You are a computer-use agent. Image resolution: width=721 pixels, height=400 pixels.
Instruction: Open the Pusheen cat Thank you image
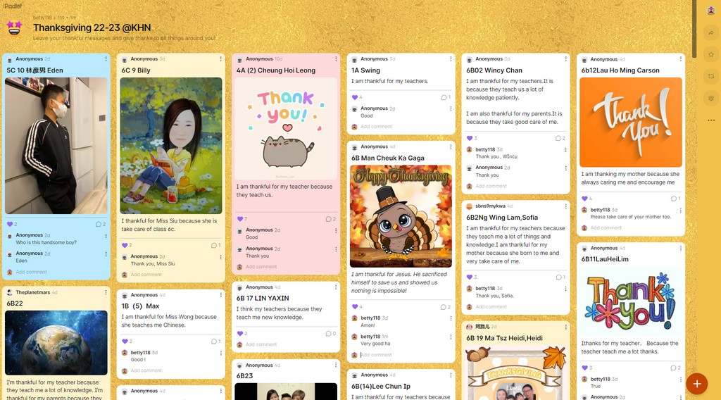tap(286, 129)
